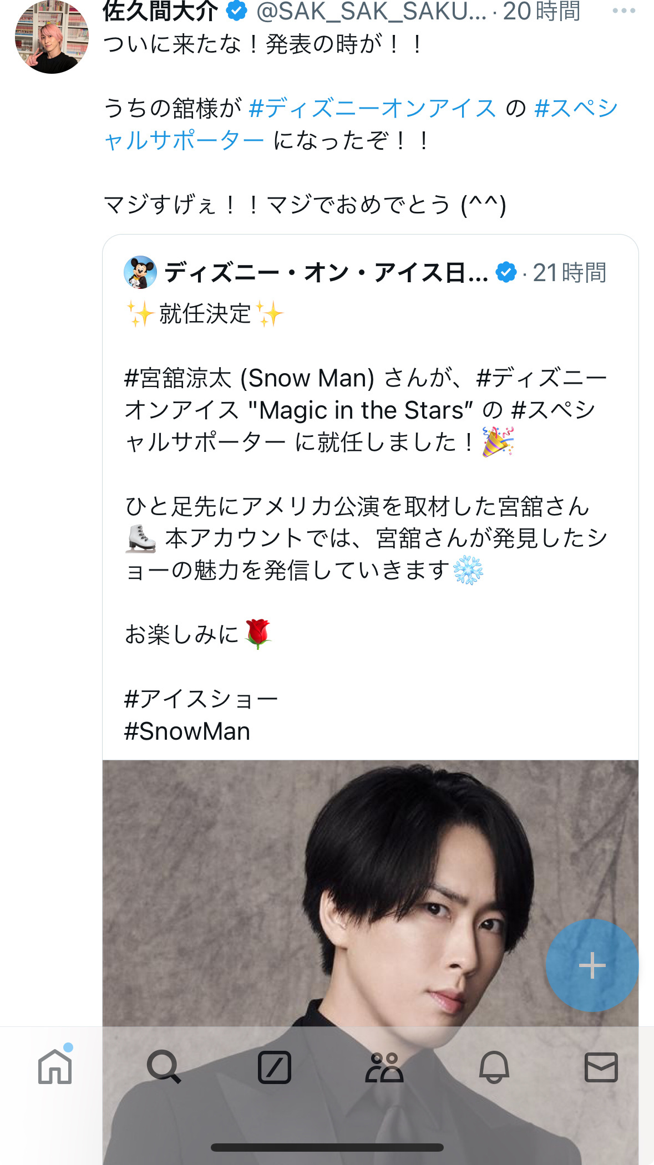Open the Grok slash icon tab

[x=275, y=1067]
